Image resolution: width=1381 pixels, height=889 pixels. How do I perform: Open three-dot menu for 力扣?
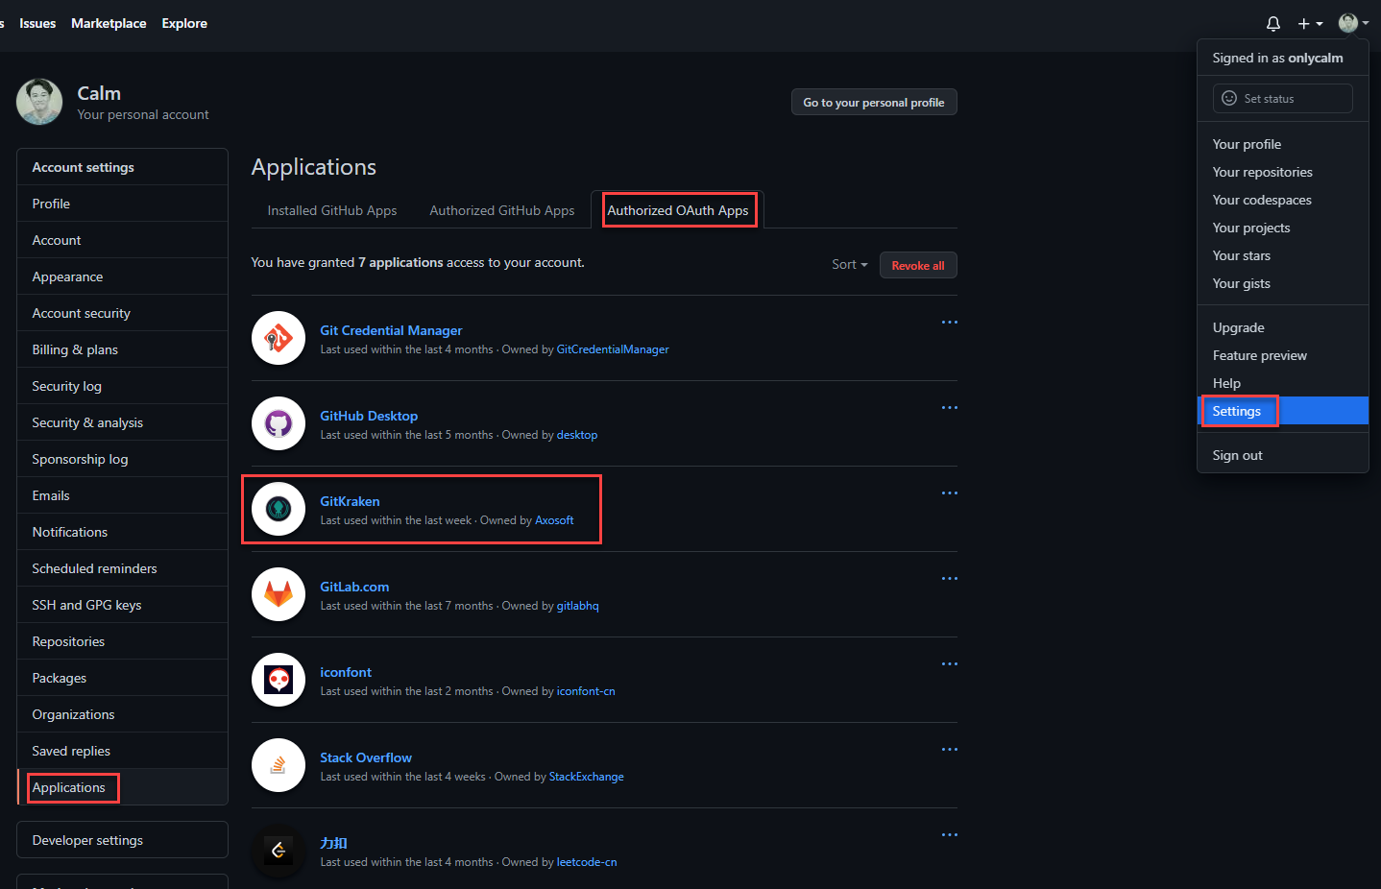(x=950, y=835)
